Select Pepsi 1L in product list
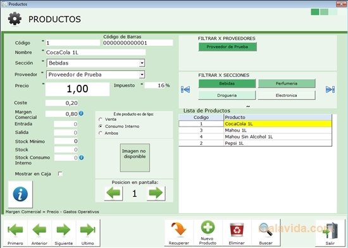The height and width of the screenshot is (248, 348). click(278, 143)
